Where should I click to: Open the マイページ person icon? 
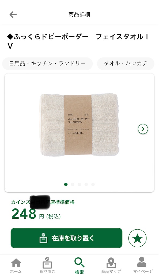pyautogui.click(x=142, y=262)
